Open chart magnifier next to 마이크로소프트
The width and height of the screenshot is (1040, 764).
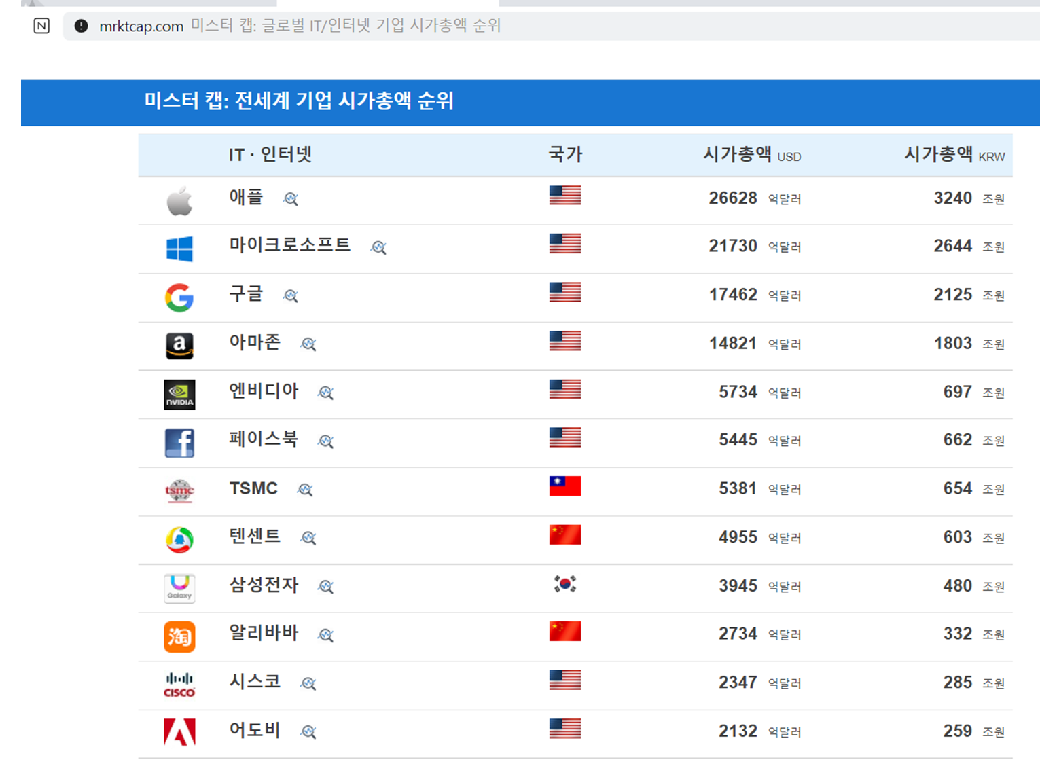point(378,247)
